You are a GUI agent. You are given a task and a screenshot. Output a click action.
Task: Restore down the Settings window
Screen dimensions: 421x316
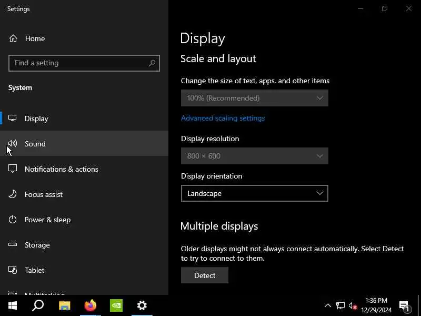385,8
